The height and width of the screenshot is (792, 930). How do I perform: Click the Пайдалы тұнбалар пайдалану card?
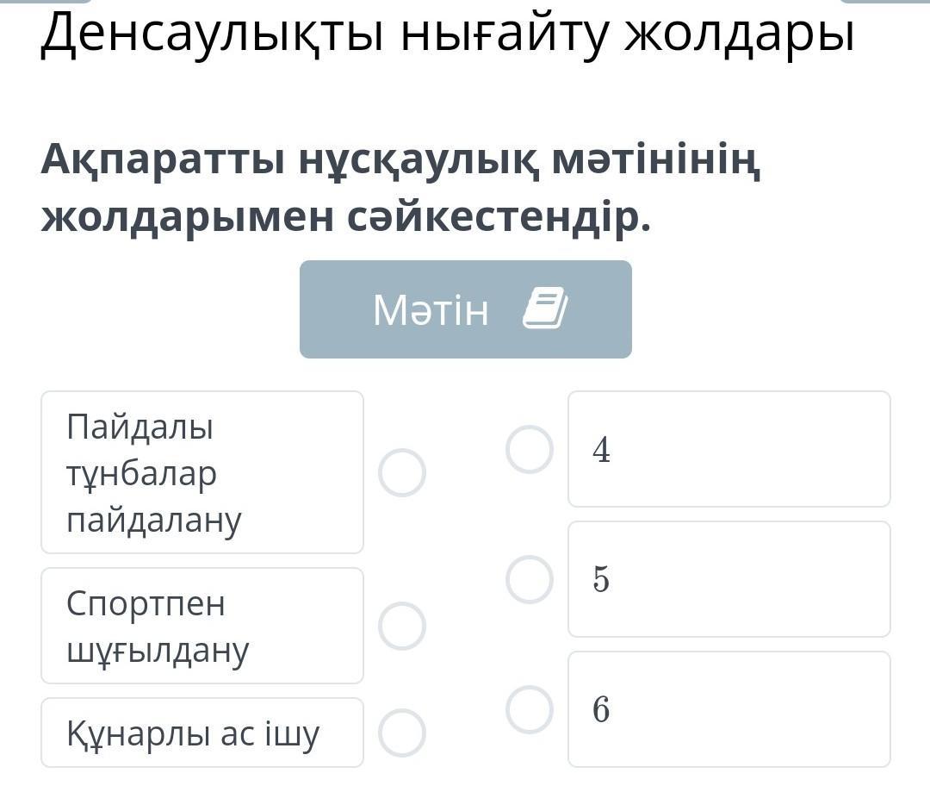pos(202,472)
